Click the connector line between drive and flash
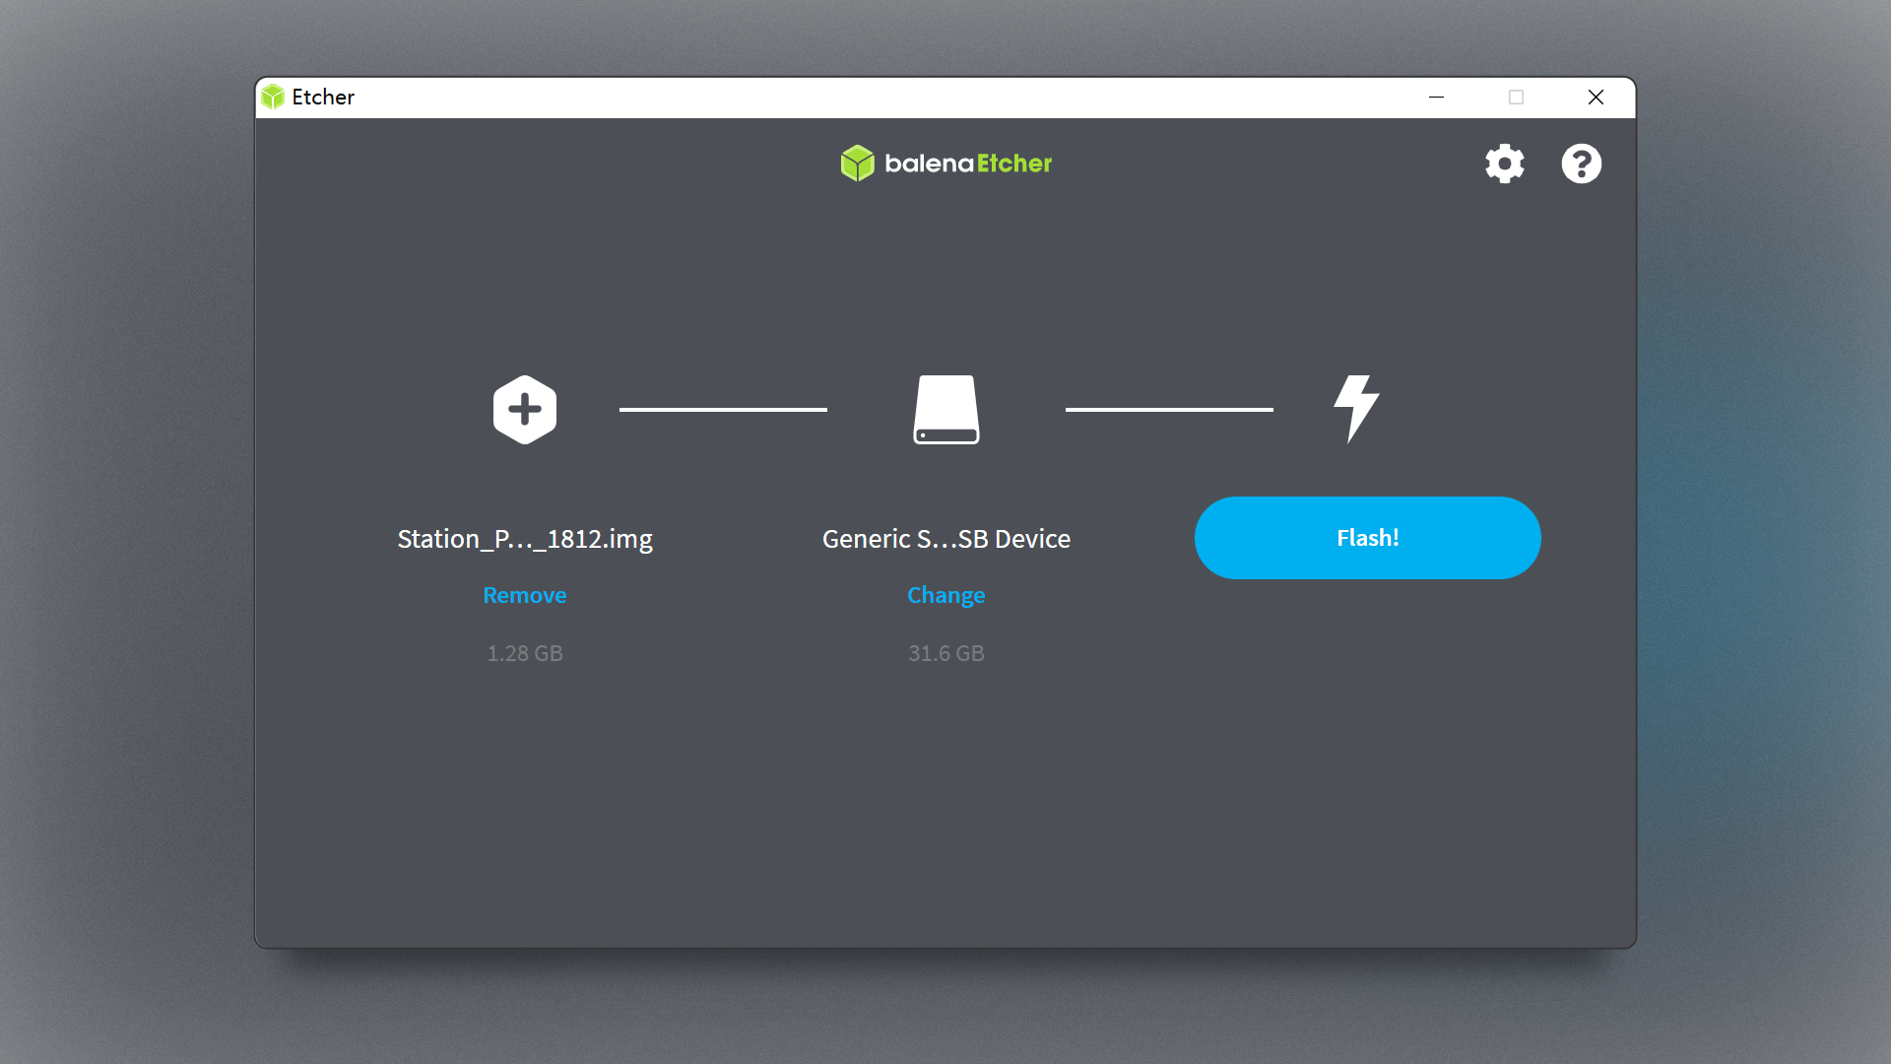This screenshot has height=1064, width=1891. point(1169,410)
